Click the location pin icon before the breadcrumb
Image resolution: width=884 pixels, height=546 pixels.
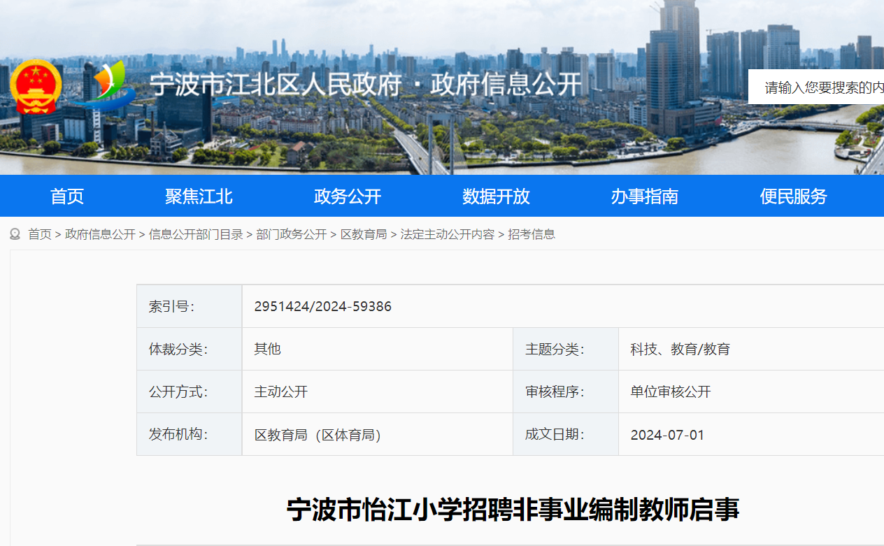click(x=15, y=234)
